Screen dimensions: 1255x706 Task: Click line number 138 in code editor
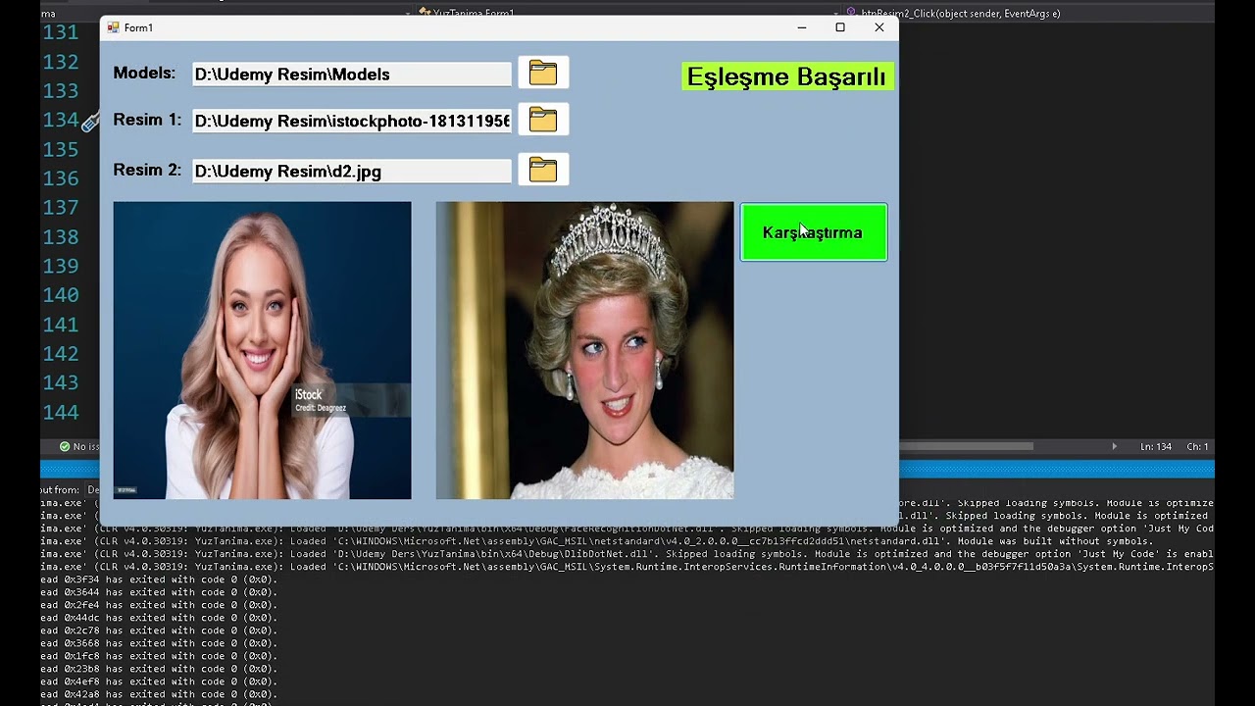(x=61, y=236)
